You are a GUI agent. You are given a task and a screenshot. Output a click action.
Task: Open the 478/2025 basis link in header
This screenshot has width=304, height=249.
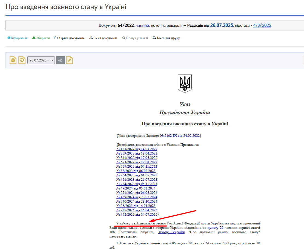[262, 25]
